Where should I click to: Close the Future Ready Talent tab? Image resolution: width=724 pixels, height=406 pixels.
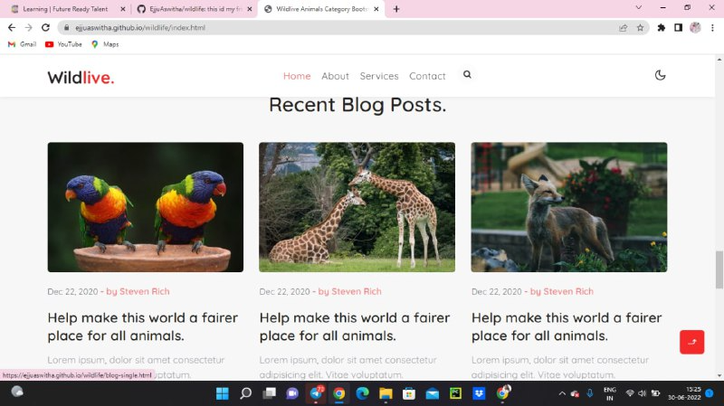123,9
